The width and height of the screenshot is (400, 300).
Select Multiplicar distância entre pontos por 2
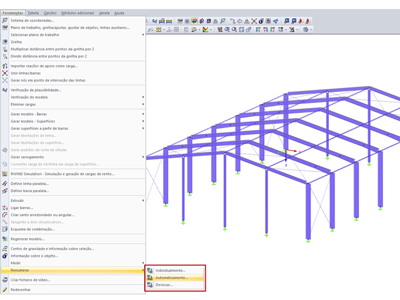(73, 49)
